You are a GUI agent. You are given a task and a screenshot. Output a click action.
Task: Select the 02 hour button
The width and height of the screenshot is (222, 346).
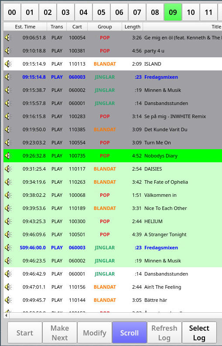click(x=48, y=12)
